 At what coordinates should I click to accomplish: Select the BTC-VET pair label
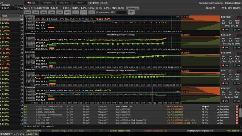coord(226,88)
